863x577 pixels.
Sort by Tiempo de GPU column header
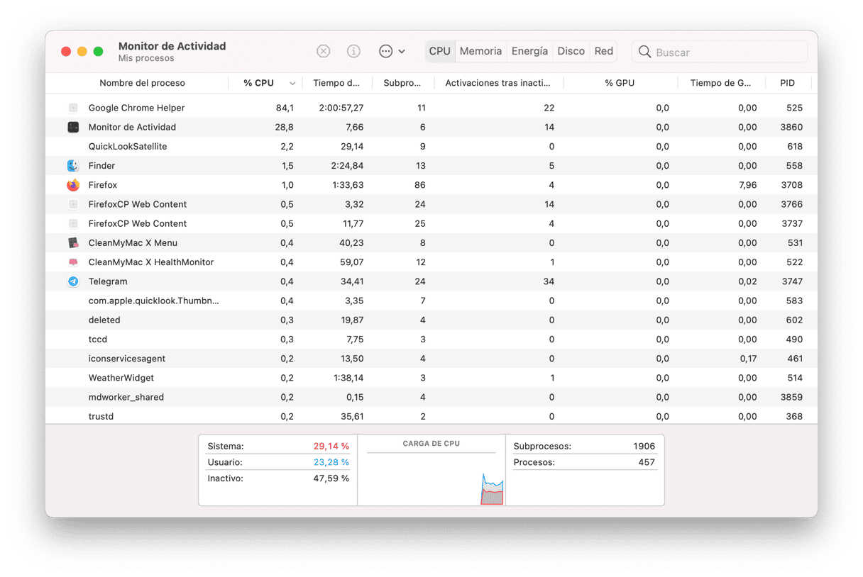click(720, 83)
